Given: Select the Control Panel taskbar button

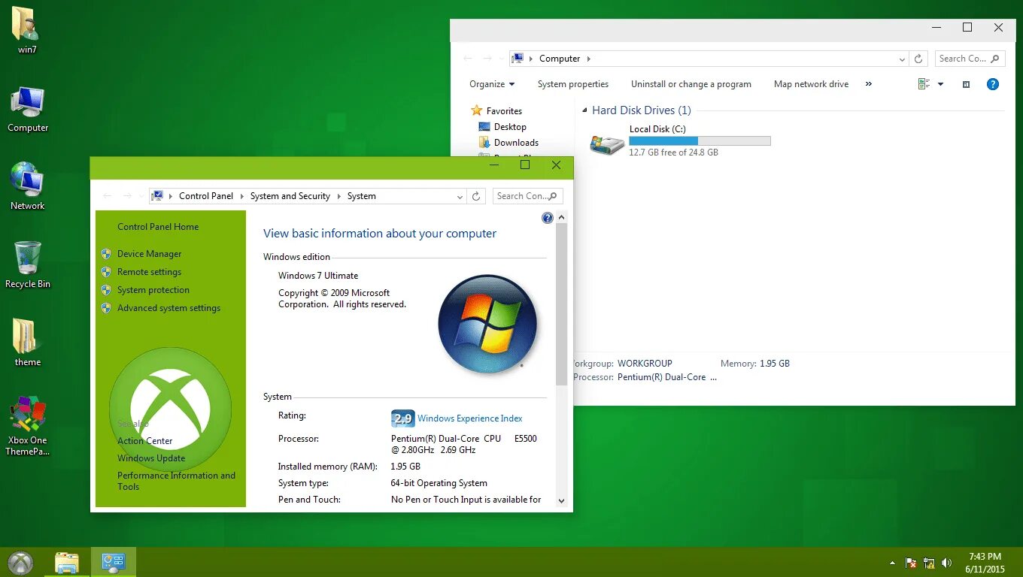Looking at the screenshot, I should pos(114,563).
